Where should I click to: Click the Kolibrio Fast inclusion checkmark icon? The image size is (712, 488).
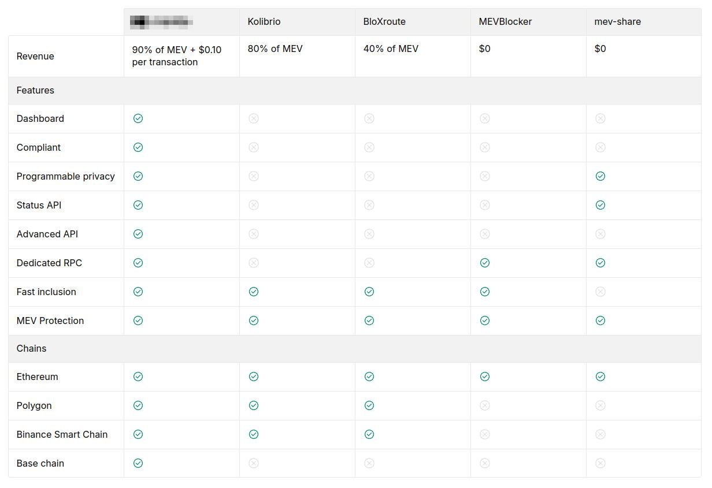pos(253,292)
